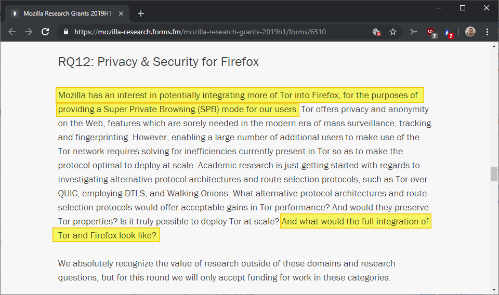Reload the current page
499x295 pixels.
click(45, 32)
